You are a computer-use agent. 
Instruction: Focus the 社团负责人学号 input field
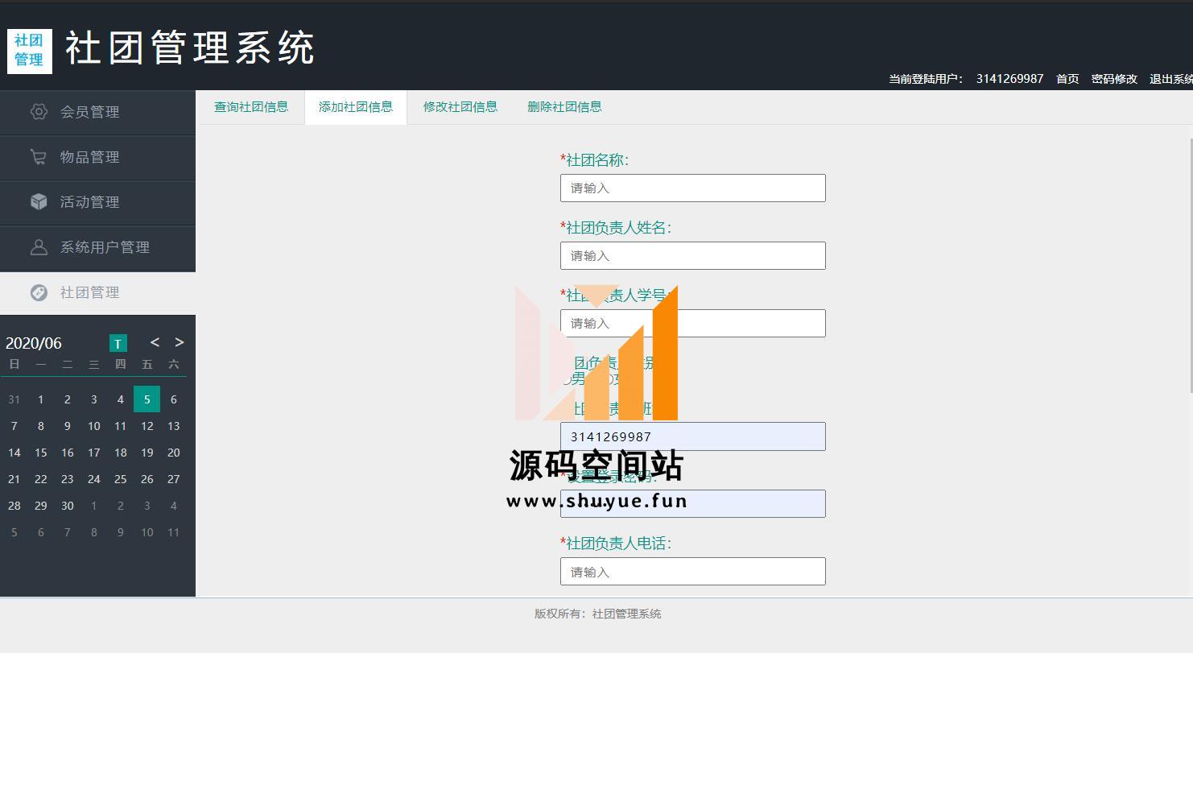tap(693, 324)
